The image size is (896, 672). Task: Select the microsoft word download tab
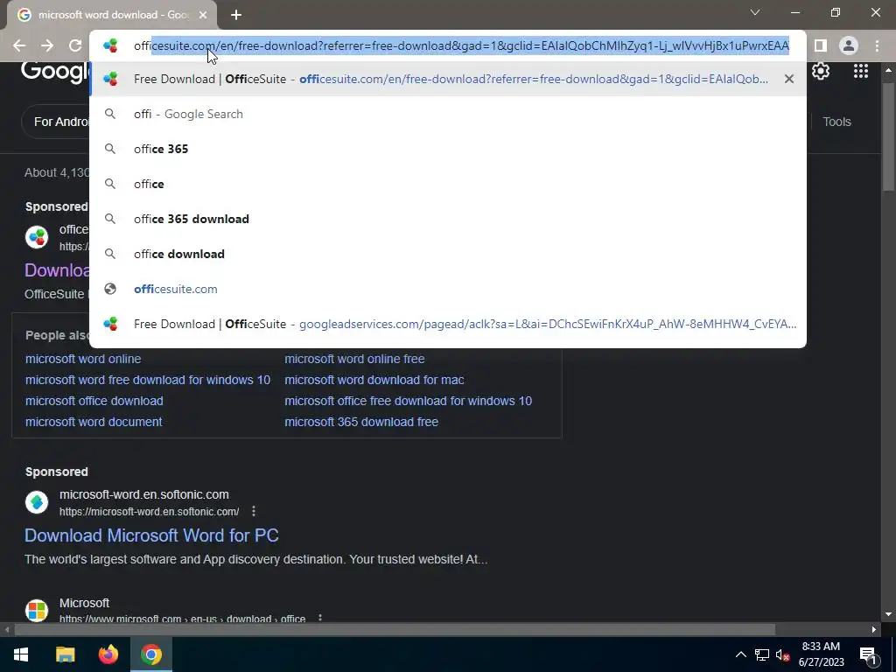point(112,16)
